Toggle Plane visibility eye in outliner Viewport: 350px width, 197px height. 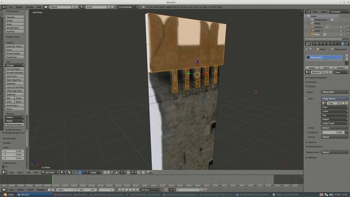pyautogui.click(x=341, y=34)
